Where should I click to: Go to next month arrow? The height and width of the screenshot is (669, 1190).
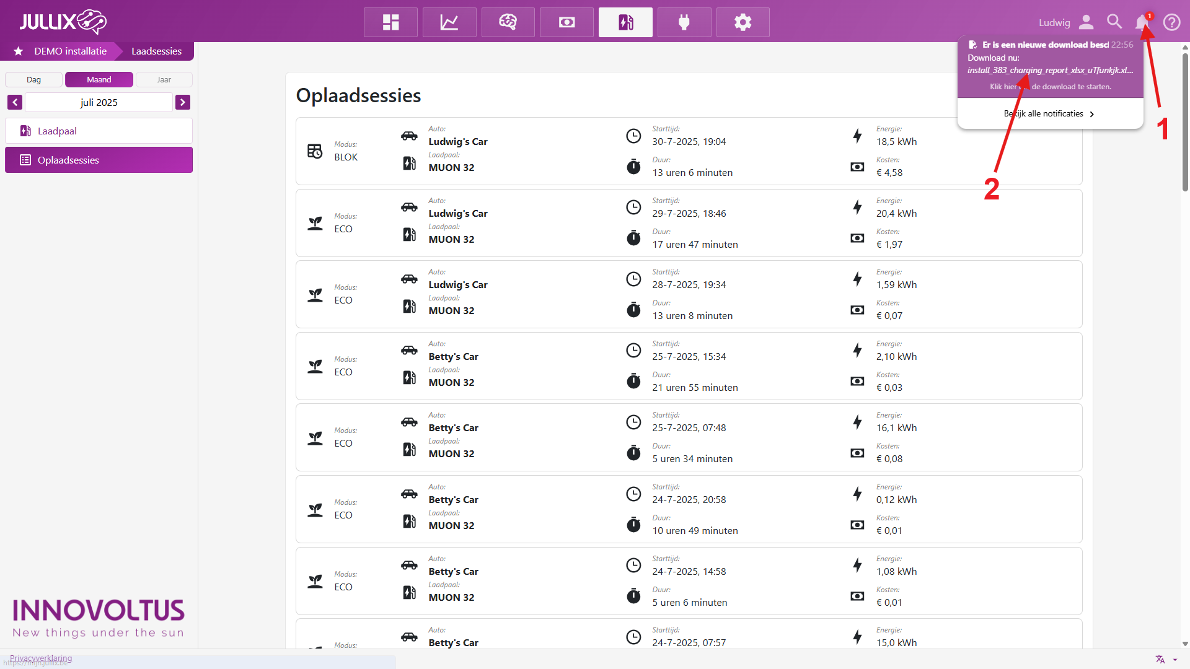pos(182,102)
